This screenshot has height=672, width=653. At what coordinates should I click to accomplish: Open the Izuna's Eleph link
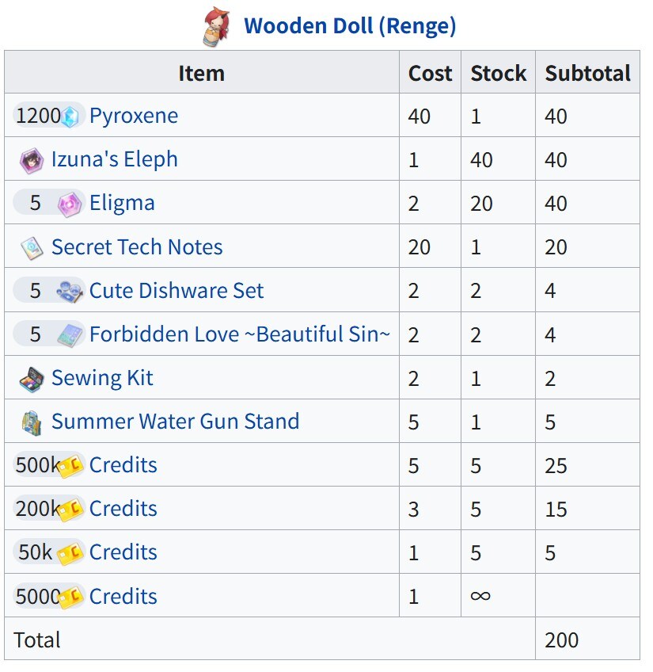tap(114, 159)
